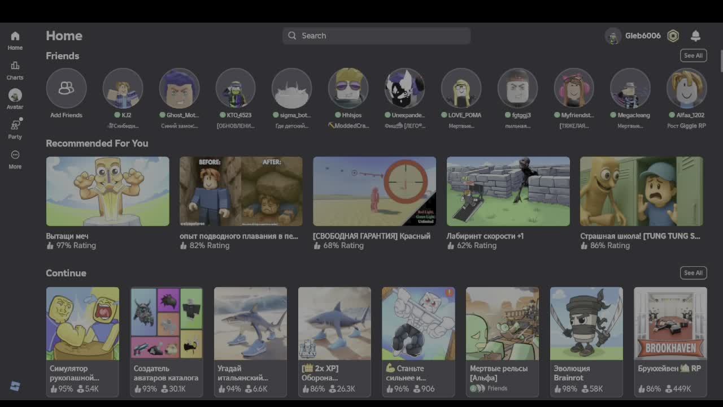Open the Мертвые рельсы [Альфа] card
The image size is (723, 407).
click(x=502, y=342)
